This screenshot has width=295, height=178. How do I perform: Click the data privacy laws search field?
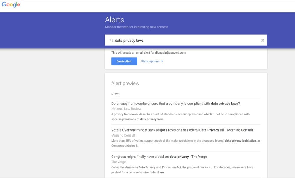coord(186,40)
